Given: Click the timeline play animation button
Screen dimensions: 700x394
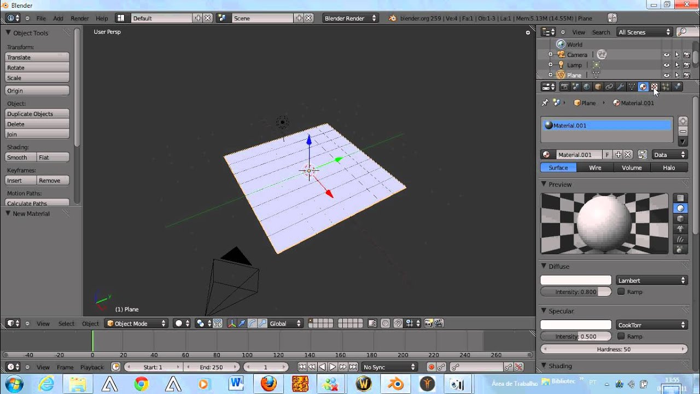Looking at the screenshot, I should click(332, 367).
